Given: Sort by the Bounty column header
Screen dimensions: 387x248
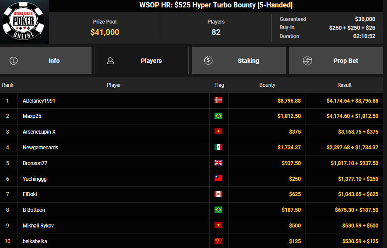Looking at the screenshot, I should 267,85.
